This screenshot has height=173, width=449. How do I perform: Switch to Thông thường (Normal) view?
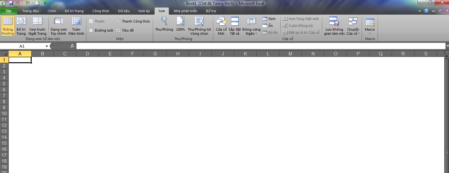(8, 26)
